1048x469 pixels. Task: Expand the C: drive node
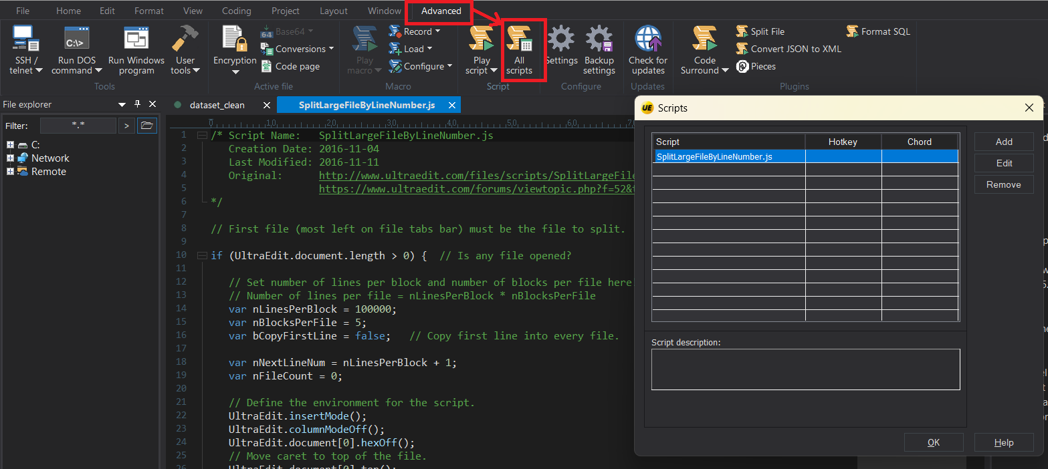(x=10, y=144)
